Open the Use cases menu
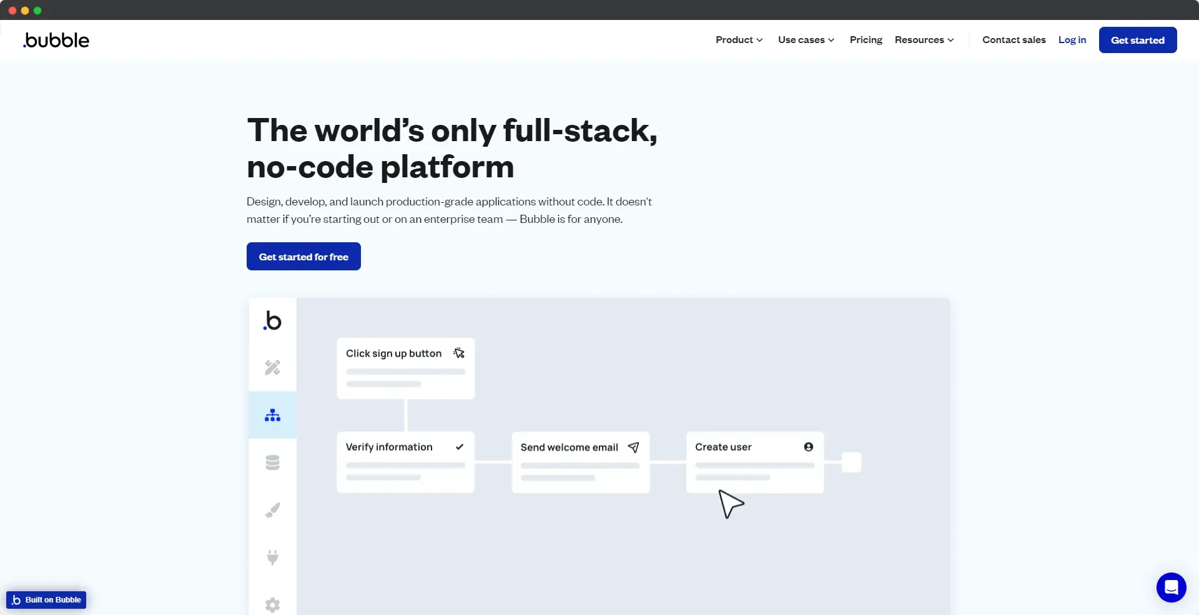Image resolution: width=1199 pixels, height=615 pixels. click(806, 40)
